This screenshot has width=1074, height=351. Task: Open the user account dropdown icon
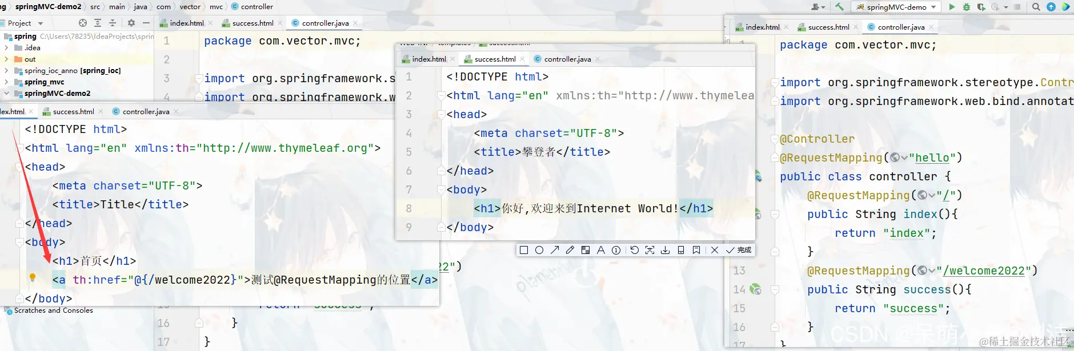tap(818, 7)
